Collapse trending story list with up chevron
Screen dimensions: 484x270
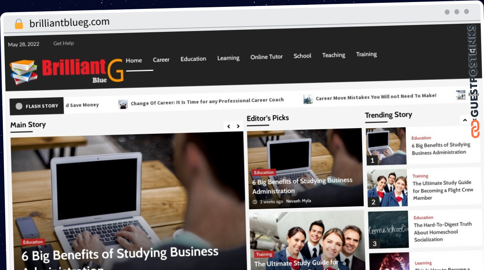pos(465,120)
